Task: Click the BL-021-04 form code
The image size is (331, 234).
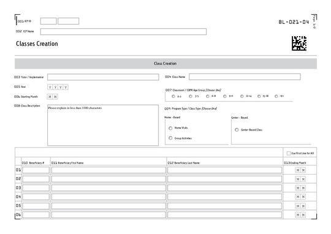Action: 294,22
